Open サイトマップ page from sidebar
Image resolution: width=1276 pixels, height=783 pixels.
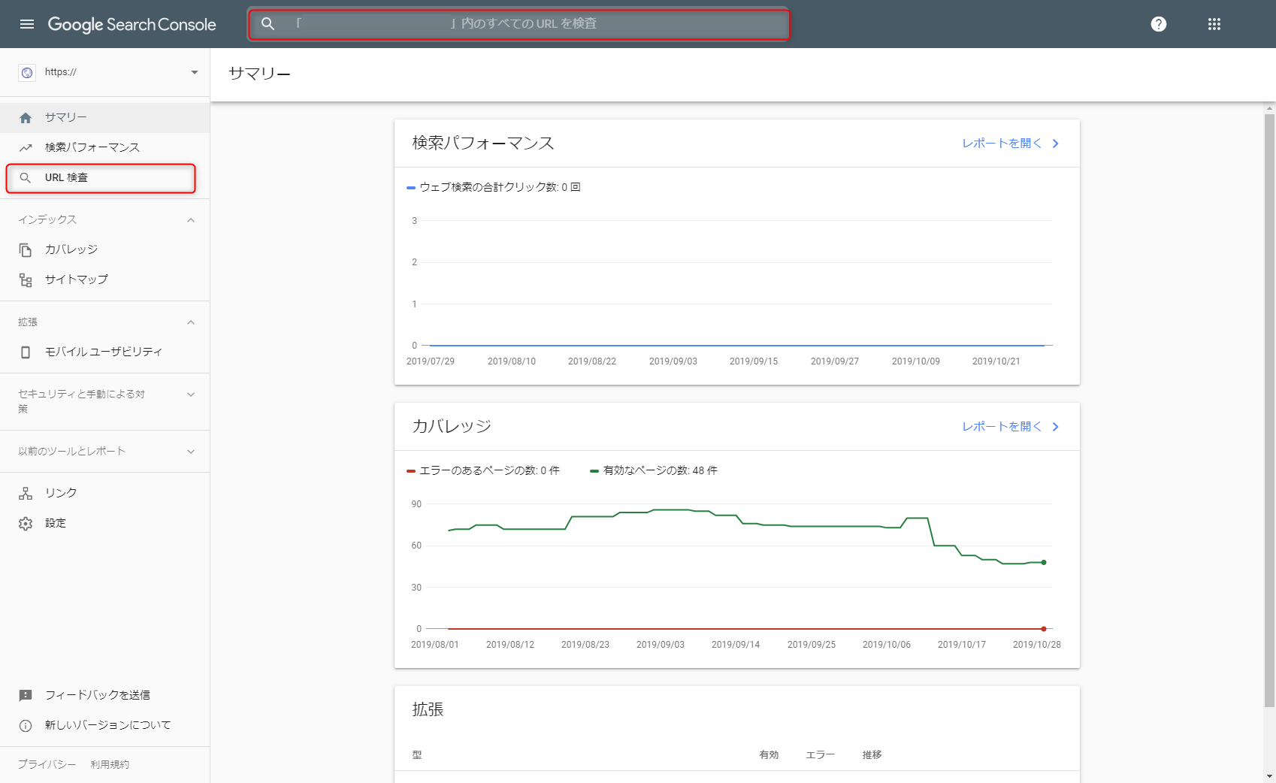click(x=104, y=280)
